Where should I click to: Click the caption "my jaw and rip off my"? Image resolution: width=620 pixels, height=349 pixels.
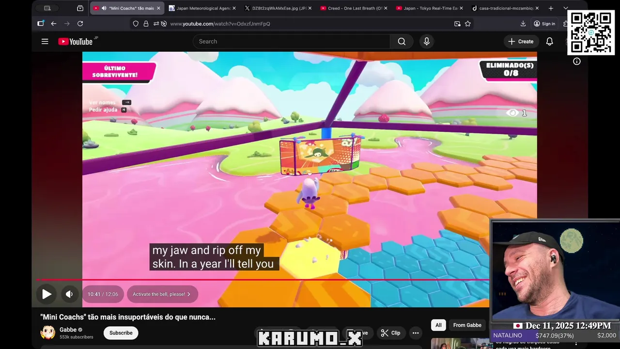click(x=206, y=250)
